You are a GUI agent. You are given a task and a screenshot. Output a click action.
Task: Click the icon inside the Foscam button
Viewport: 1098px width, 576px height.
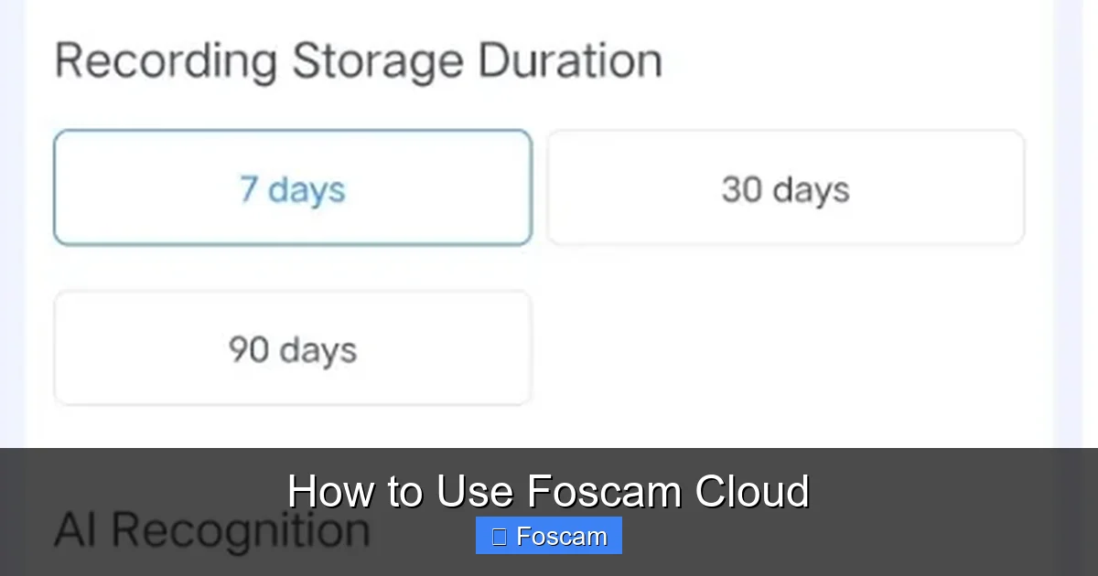(x=496, y=536)
